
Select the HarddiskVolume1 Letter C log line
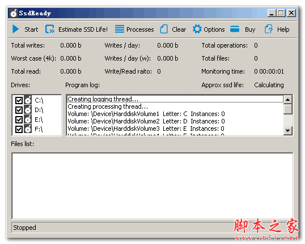point(175,114)
